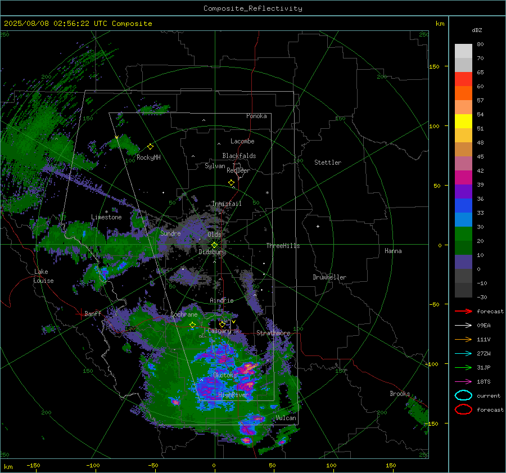
Task: Click the Composite_Reflectivity title
Action: [x=252, y=8]
